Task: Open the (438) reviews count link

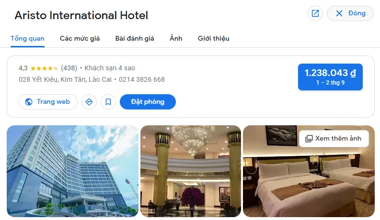Action: (x=69, y=68)
